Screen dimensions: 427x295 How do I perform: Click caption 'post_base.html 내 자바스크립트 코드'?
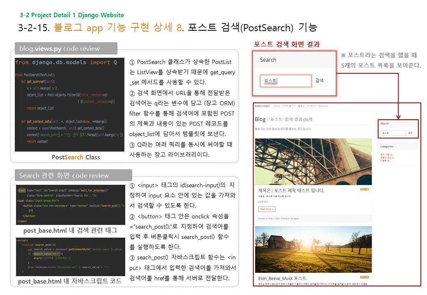tap(70, 281)
